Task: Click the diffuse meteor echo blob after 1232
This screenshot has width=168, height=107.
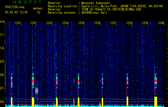Action: (x=37, y=91)
